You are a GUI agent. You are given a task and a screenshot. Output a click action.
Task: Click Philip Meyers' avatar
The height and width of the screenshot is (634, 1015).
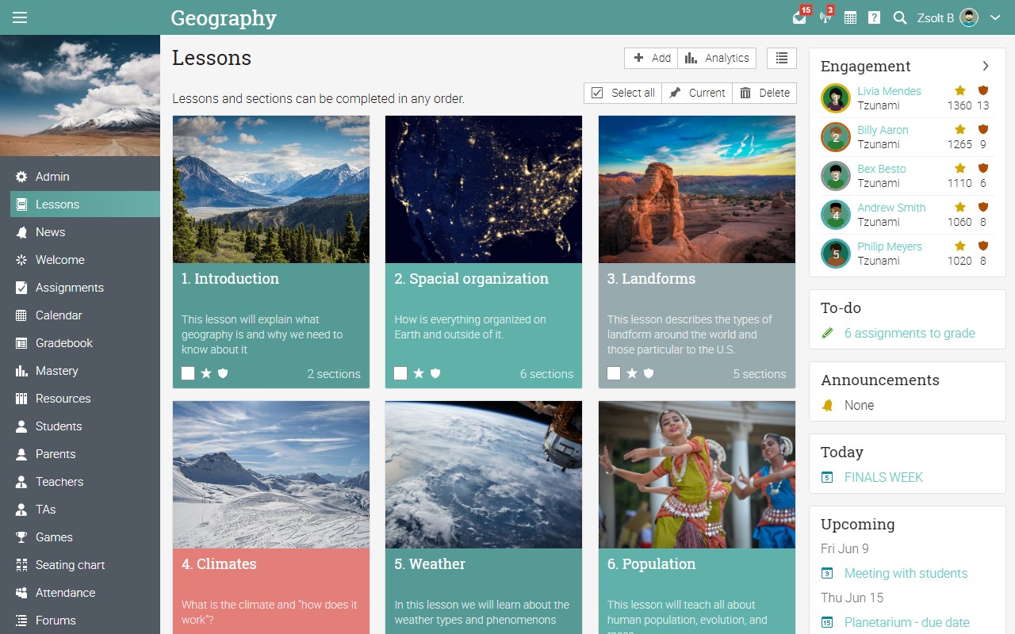click(x=836, y=254)
